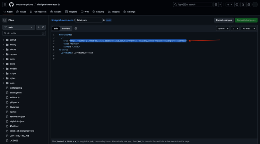Click the main branch label badge
The image size is (260, 144).
point(109,20)
